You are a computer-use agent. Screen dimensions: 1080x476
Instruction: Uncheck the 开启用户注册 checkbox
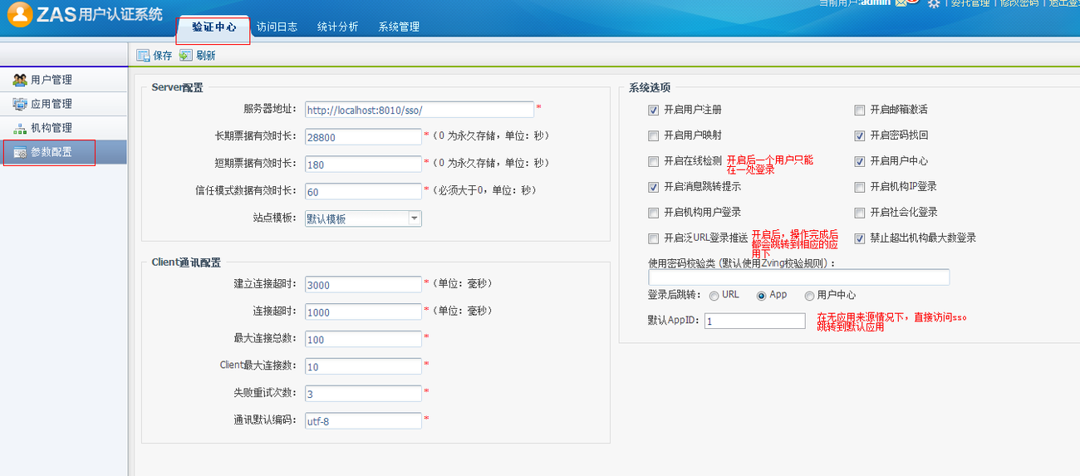[653, 110]
